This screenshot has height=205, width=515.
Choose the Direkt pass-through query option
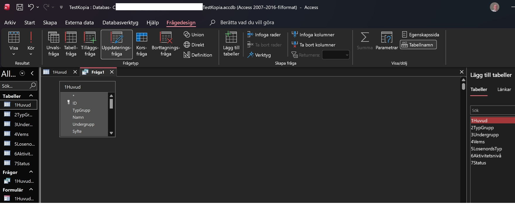click(x=194, y=45)
